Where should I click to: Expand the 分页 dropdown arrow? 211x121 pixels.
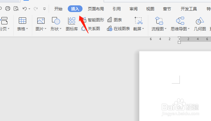pyautogui.click(x=9, y=28)
